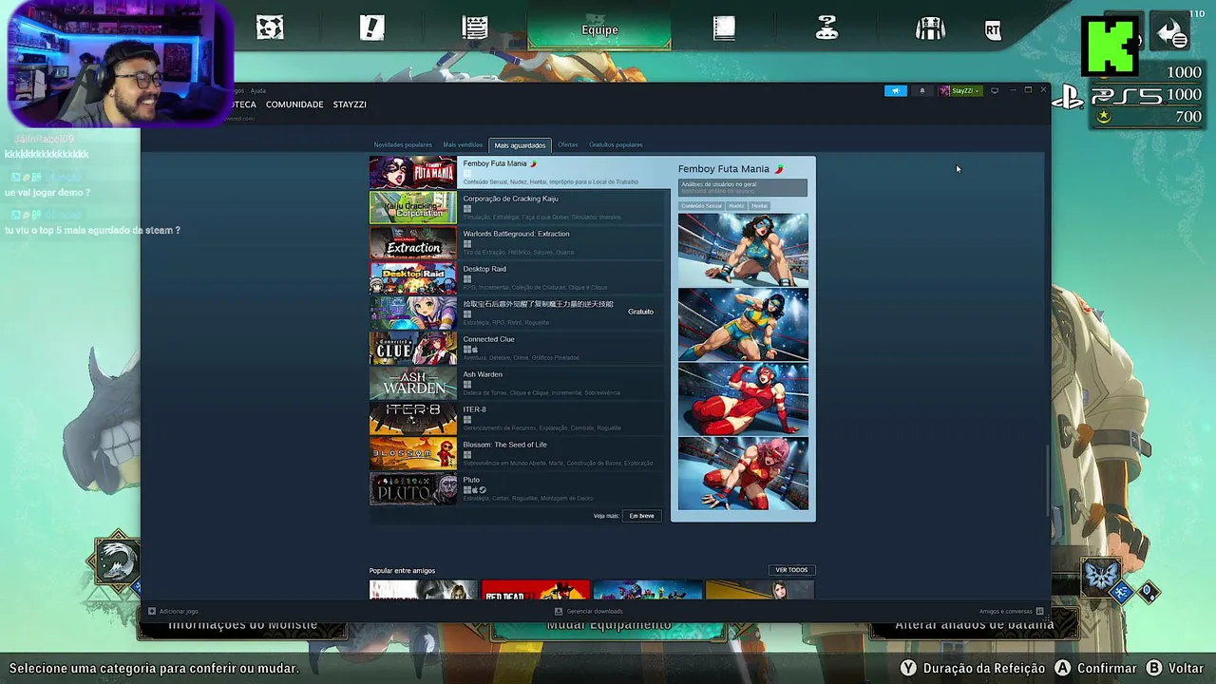Viewport: 1216px width, 684px height.
Task: Click the chili pepper icon beside preview title
Action: (779, 169)
